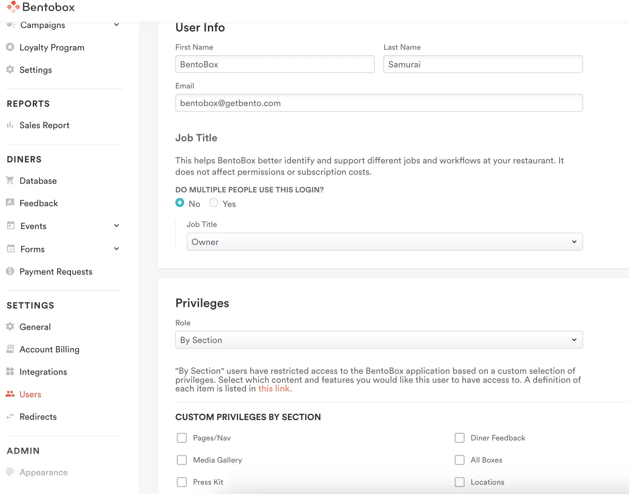Screen dimensions: 629x494
Task: Expand the Forms submenu chevron
Action: pyautogui.click(x=117, y=249)
